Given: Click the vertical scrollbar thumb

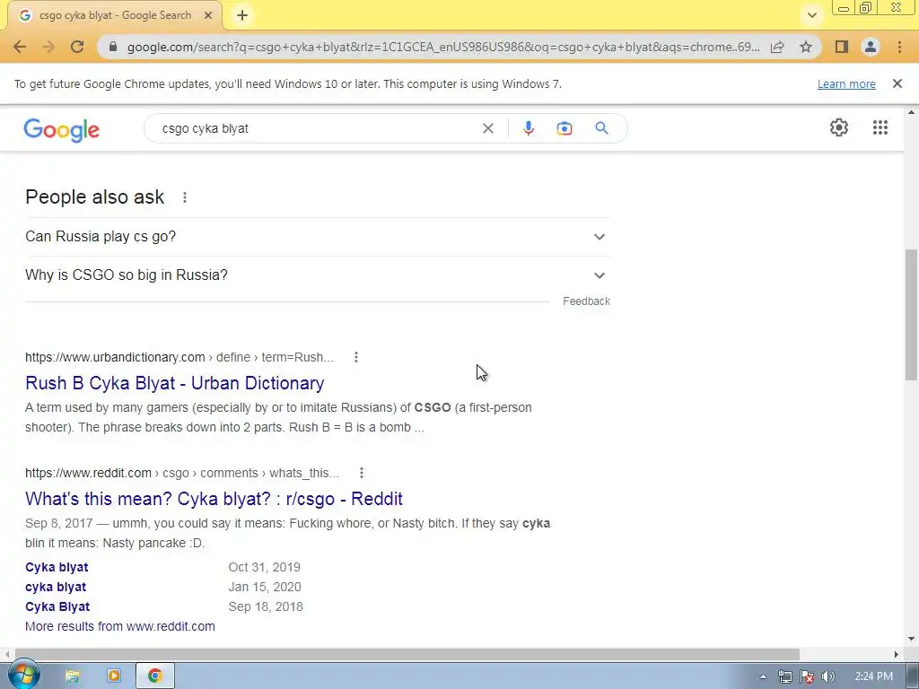Looking at the screenshot, I should pos(911,315).
